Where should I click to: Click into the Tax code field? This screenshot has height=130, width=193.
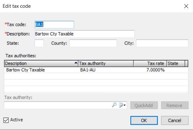[x=54, y=25]
